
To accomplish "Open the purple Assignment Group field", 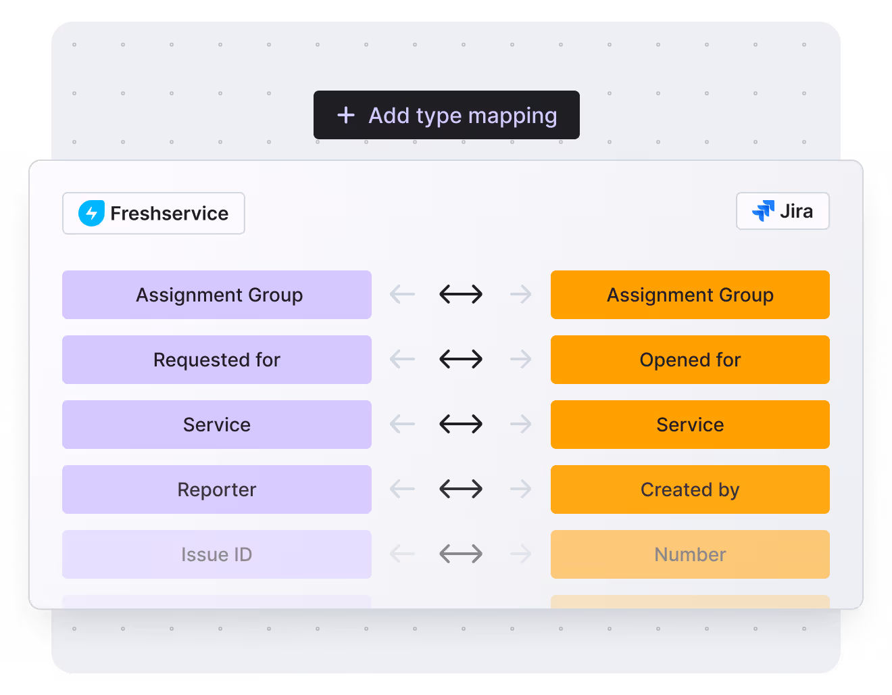I will [x=217, y=295].
